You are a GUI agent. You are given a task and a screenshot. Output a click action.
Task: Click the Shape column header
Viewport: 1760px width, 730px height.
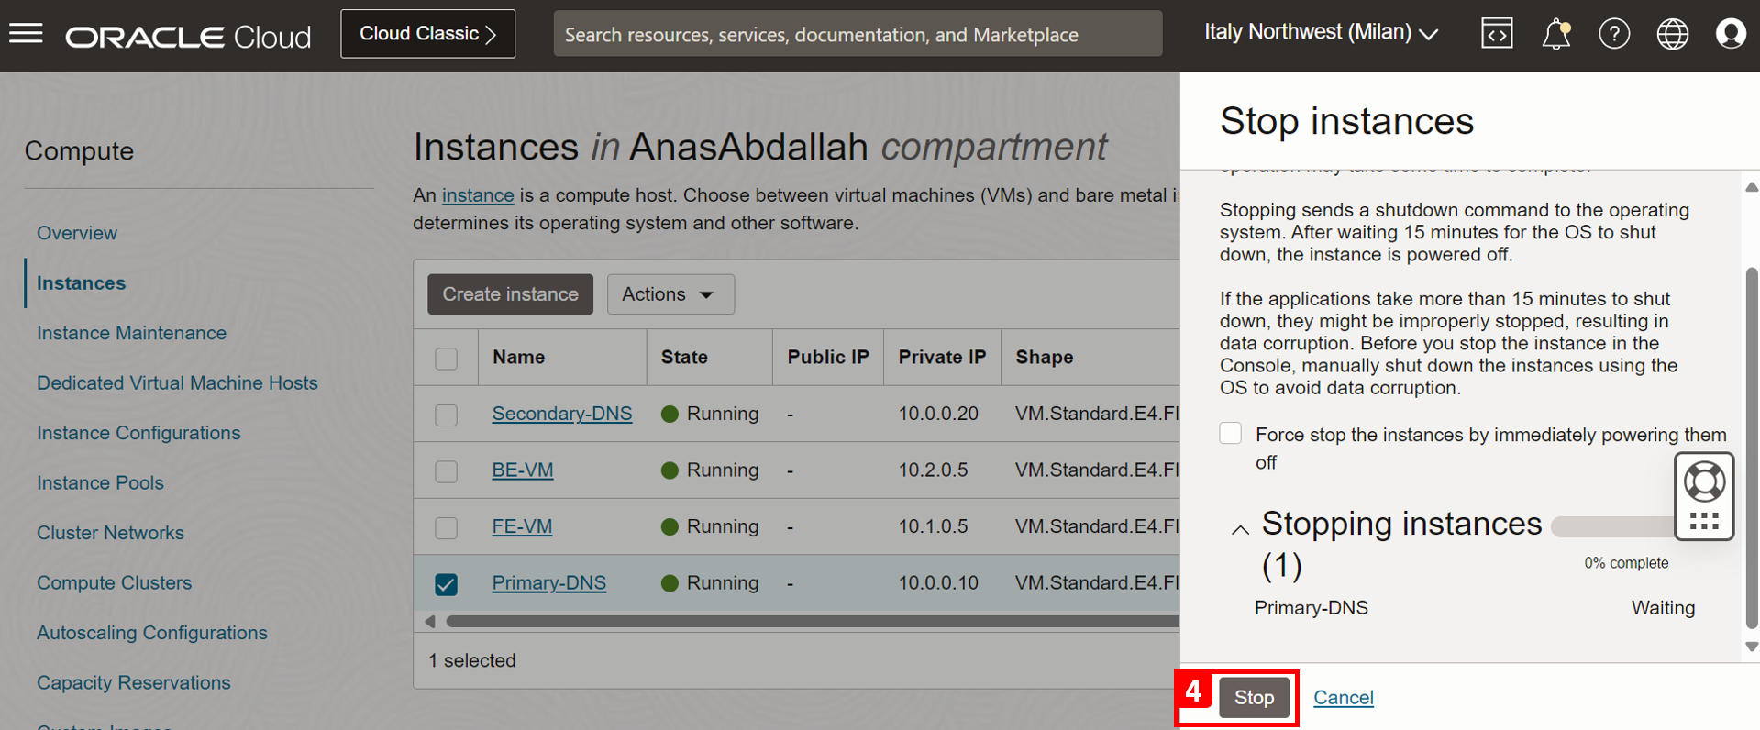click(1044, 358)
